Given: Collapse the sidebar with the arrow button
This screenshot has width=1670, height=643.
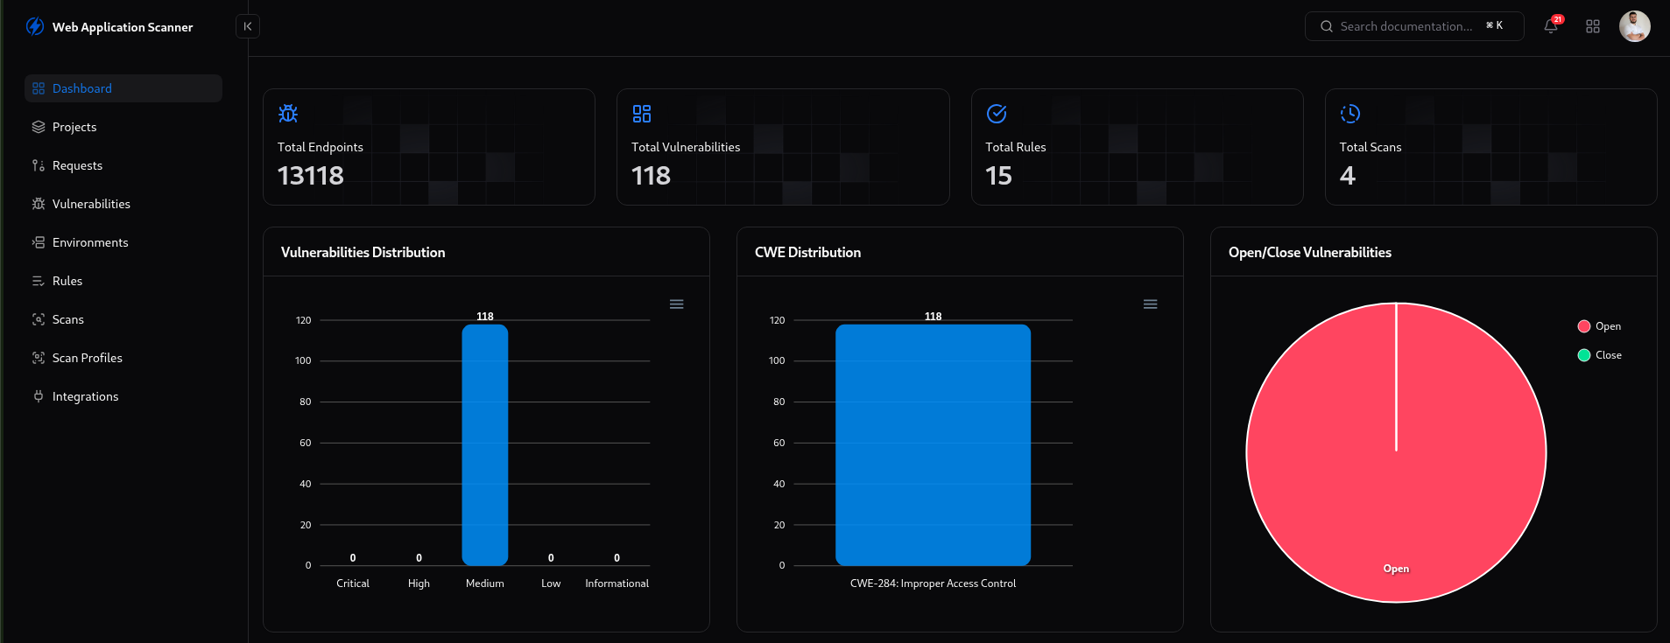Looking at the screenshot, I should [x=248, y=26].
